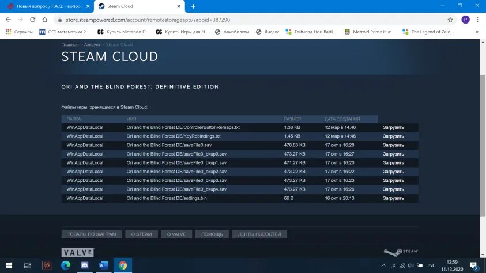Download saveFile0_bkup3.sav via Загрузить

(393, 180)
